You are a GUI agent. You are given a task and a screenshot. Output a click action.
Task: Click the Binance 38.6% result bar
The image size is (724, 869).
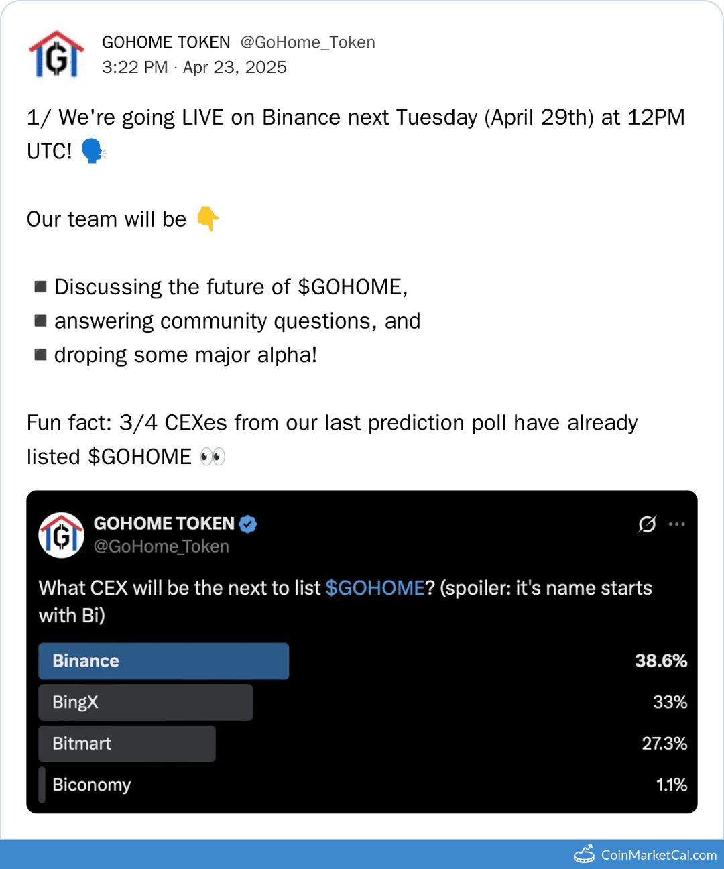[164, 661]
